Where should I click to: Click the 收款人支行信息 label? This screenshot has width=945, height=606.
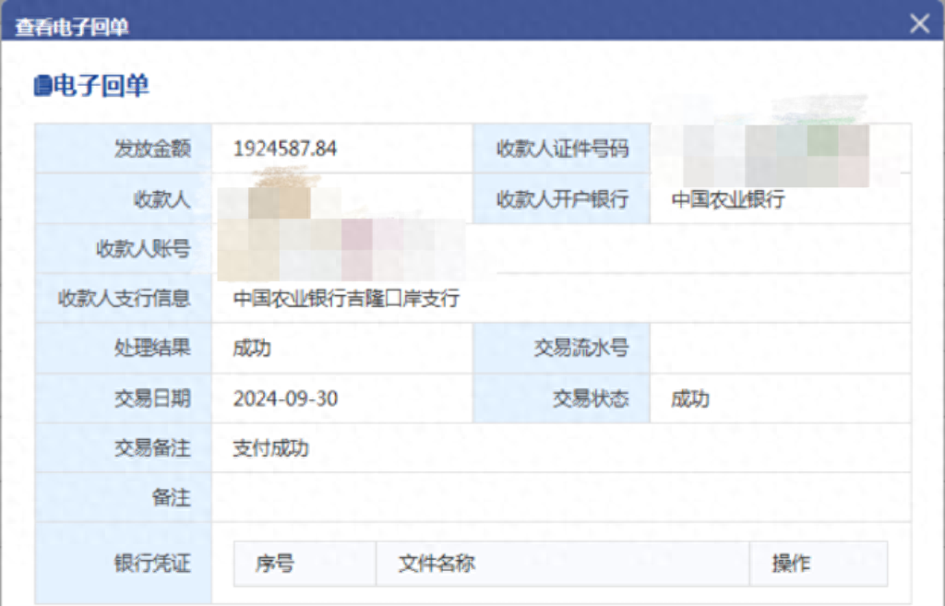click(125, 298)
